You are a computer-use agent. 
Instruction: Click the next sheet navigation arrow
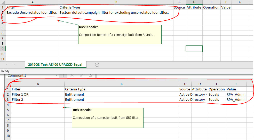(x=14, y=65)
